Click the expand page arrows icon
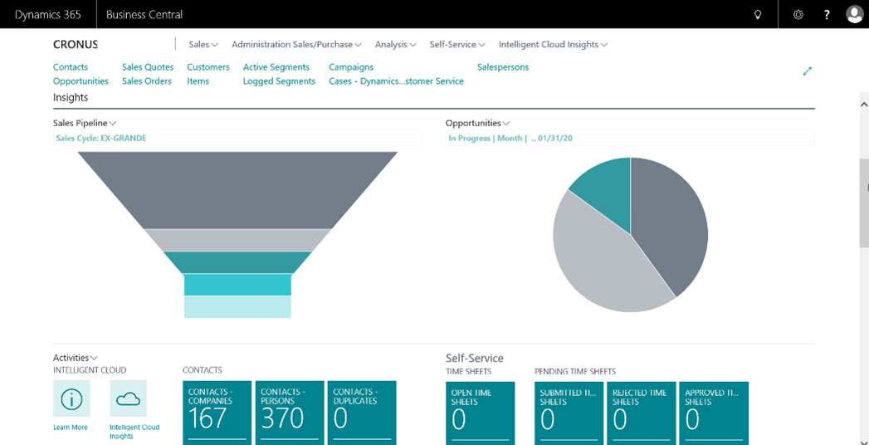This screenshot has width=869, height=445. coord(807,71)
